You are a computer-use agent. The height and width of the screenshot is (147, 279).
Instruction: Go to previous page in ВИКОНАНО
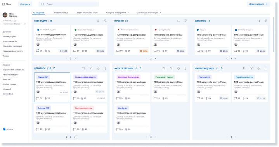coord(227,58)
